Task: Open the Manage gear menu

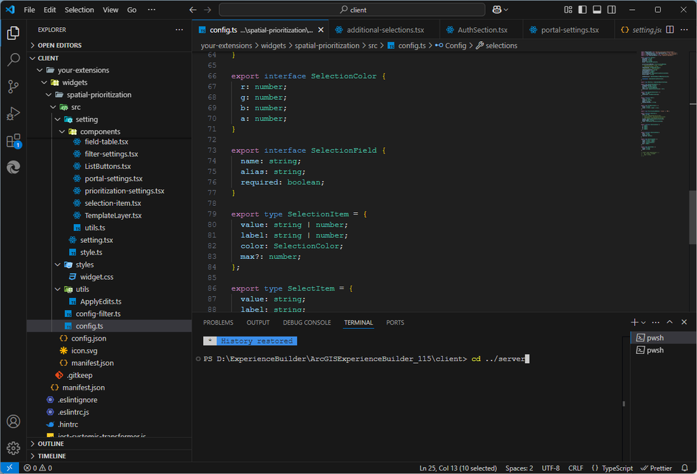Action: (x=13, y=447)
